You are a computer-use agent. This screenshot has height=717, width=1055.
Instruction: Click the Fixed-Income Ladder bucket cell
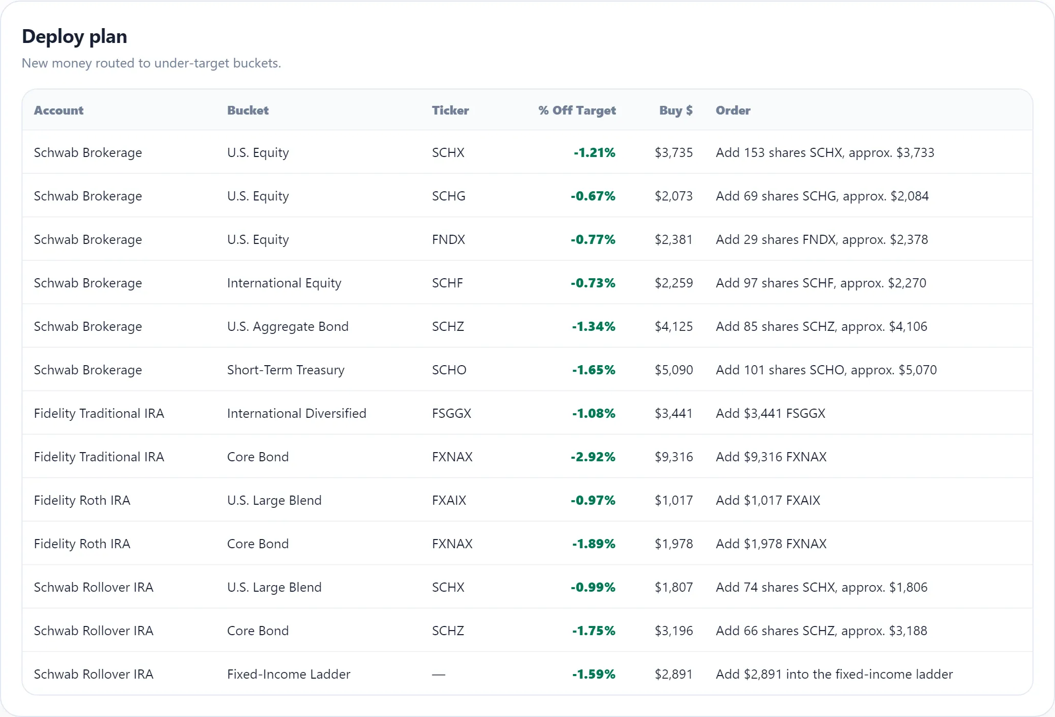(289, 674)
